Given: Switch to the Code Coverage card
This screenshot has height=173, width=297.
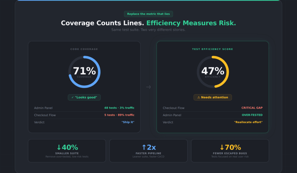Looking at the screenshot, I should (84, 49).
